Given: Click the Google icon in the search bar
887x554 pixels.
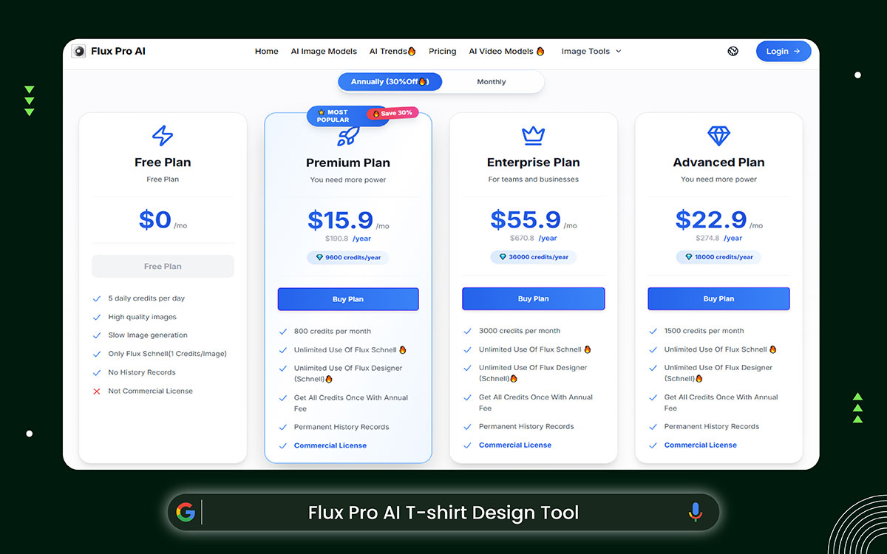Looking at the screenshot, I should point(187,512).
